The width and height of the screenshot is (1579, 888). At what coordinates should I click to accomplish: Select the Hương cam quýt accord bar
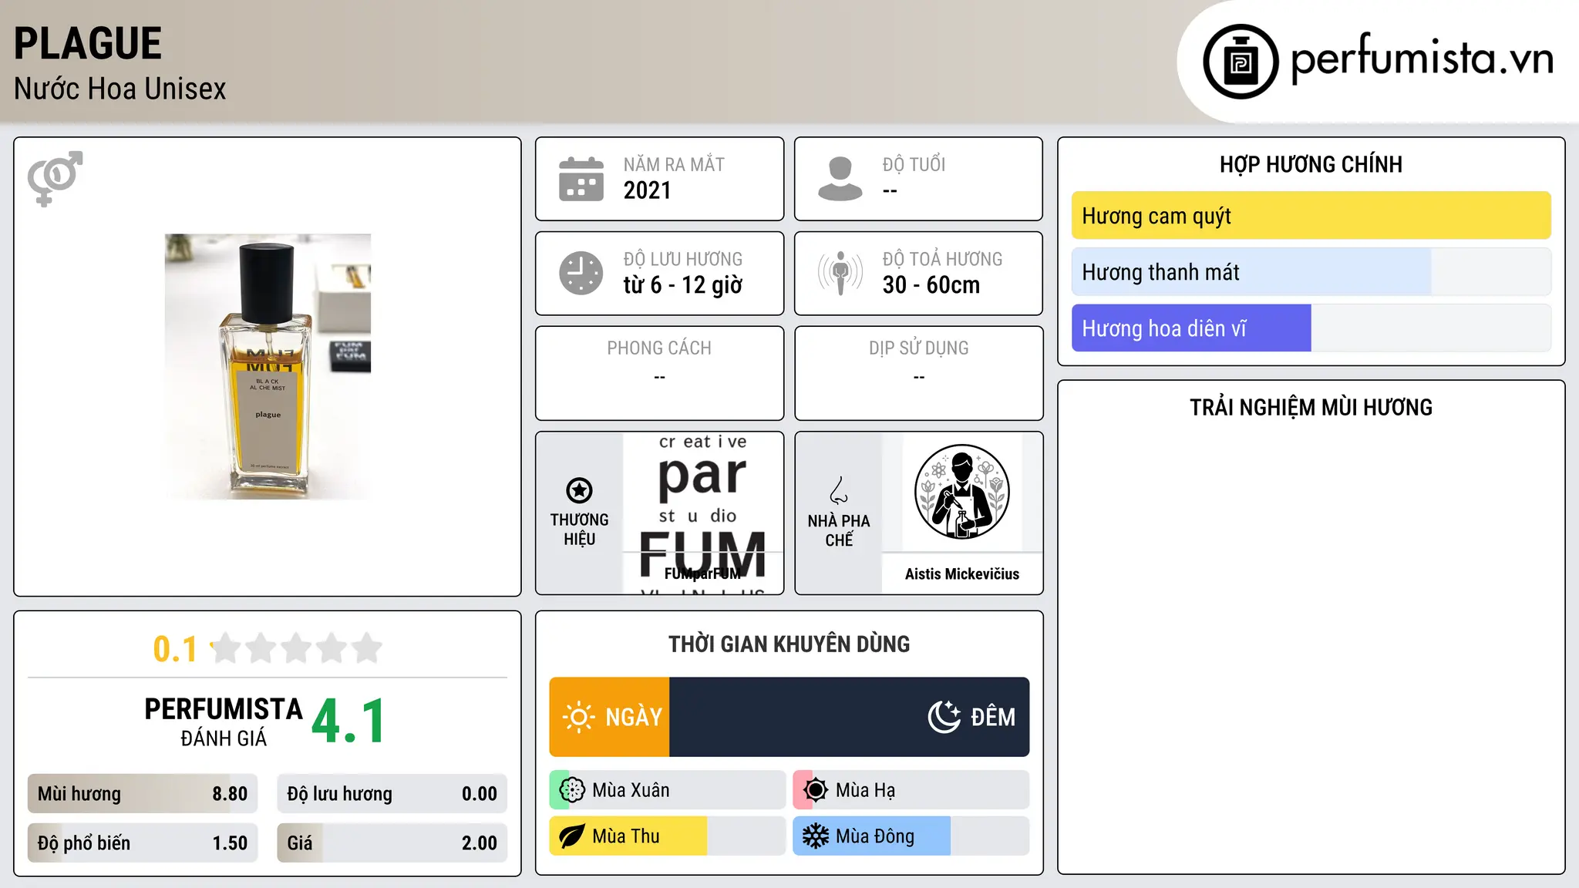(1311, 216)
